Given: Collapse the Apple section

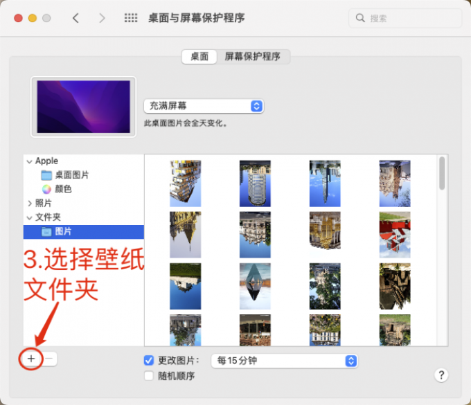Looking at the screenshot, I should (x=29, y=161).
